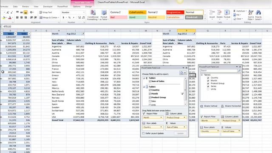Click the Wrap Text button

[45, 12]
